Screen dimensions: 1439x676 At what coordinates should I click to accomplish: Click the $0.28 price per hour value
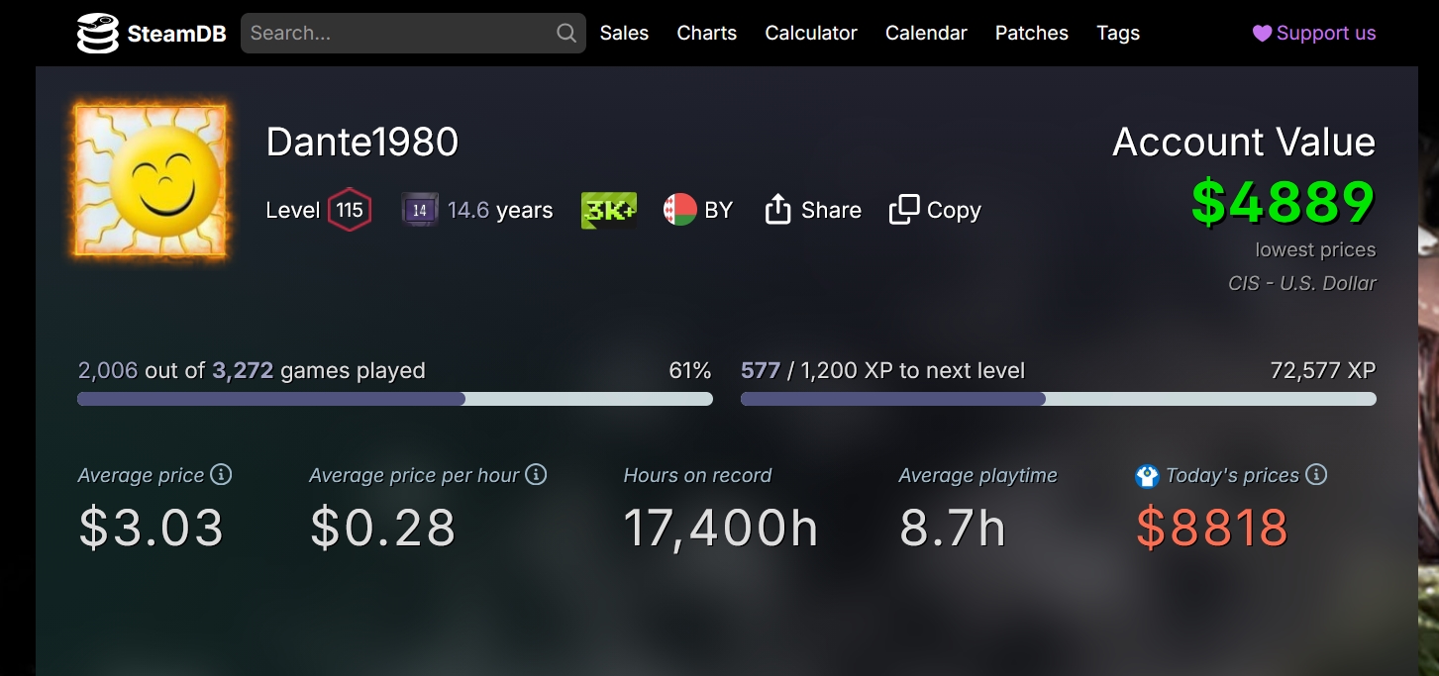click(x=383, y=528)
